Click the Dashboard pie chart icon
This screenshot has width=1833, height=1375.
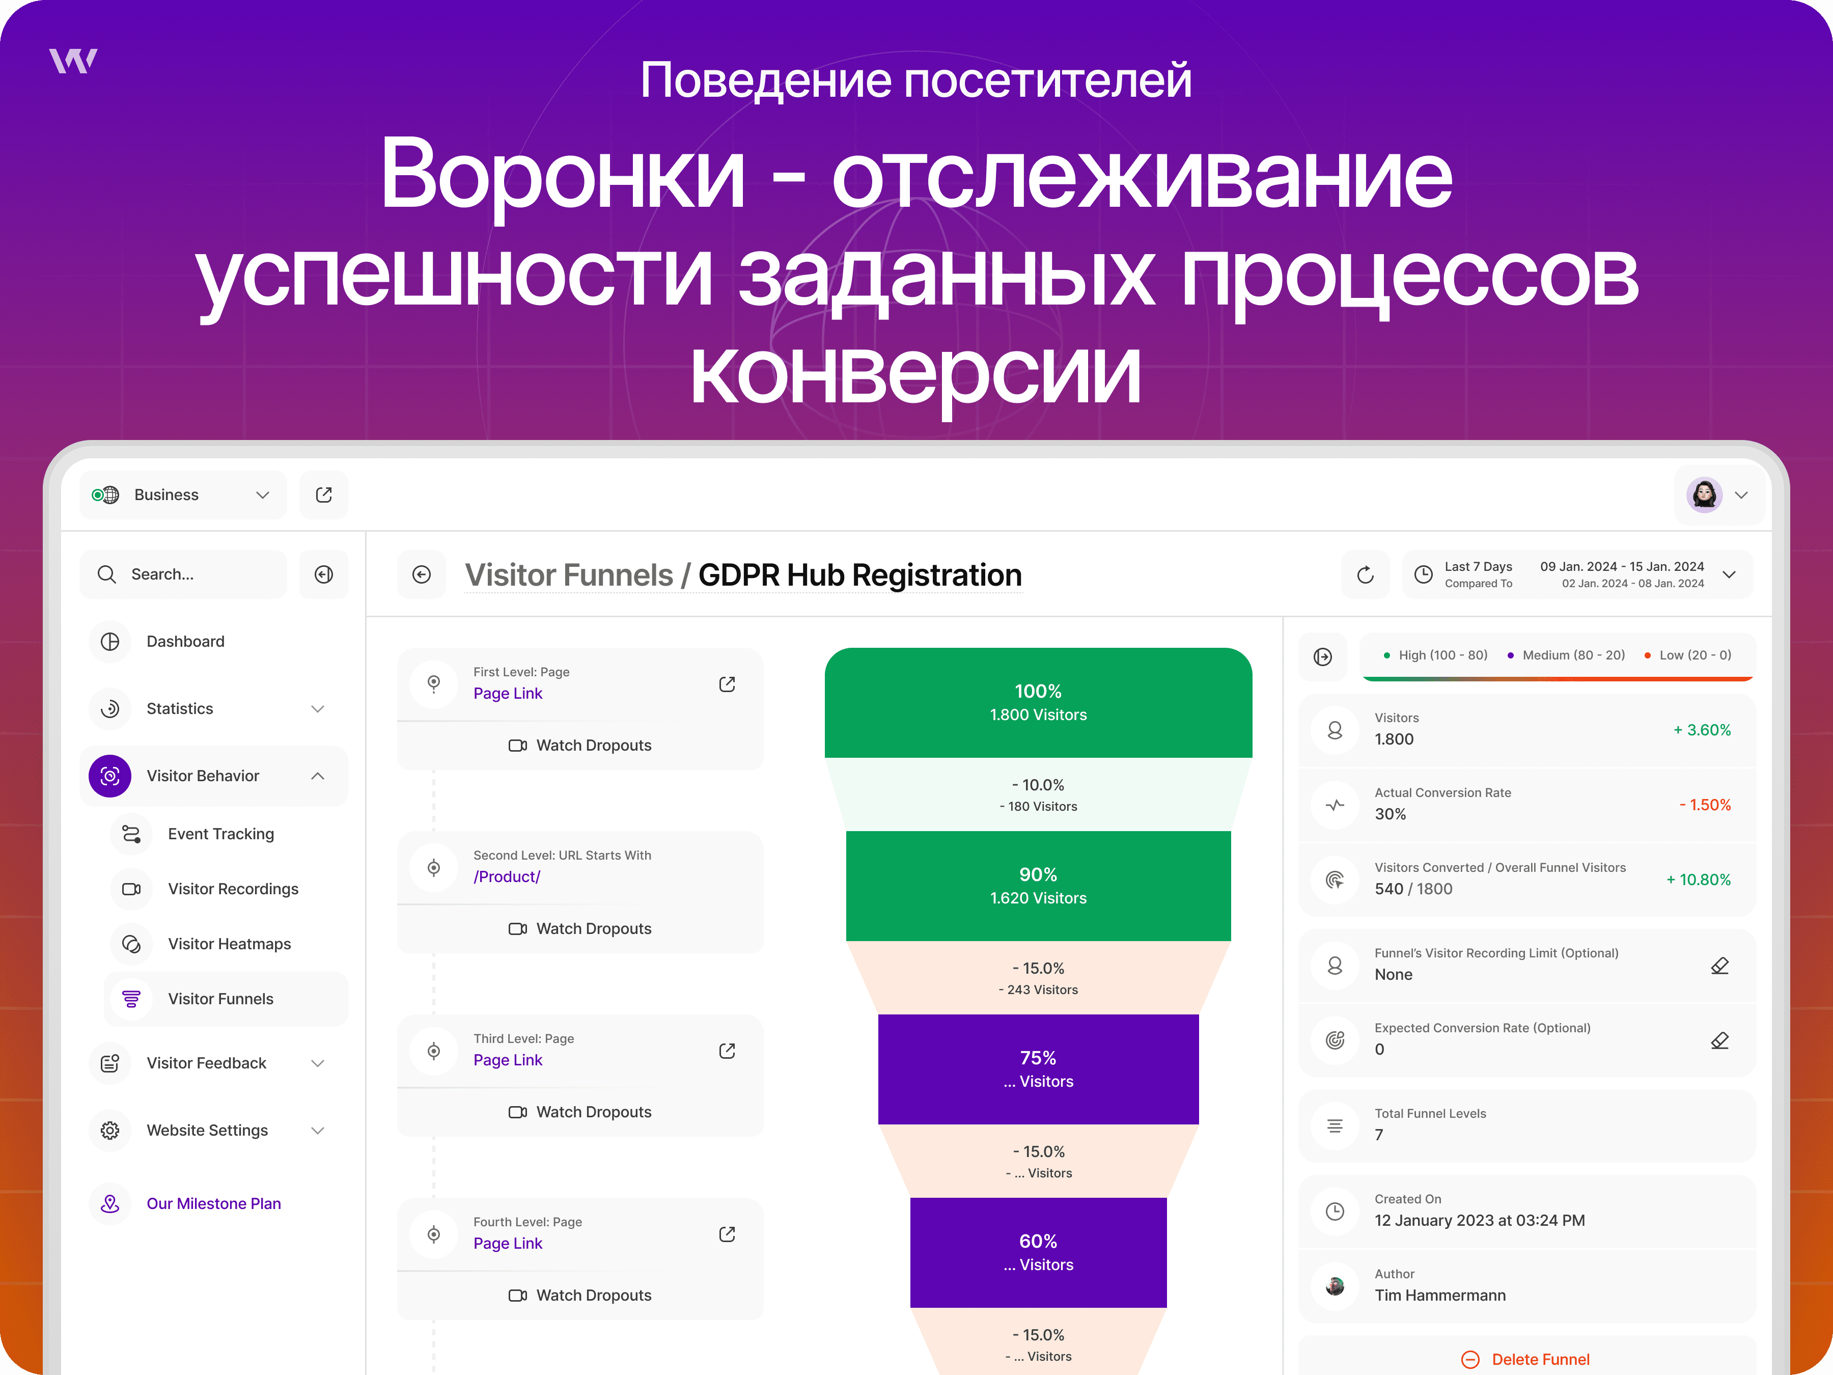(x=110, y=642)
